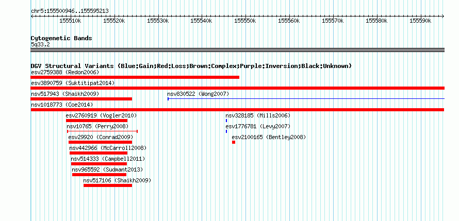Screen dimensions: 459x221
Task: Click the 155540k ruler tick label
Action: tap(202, 21)
